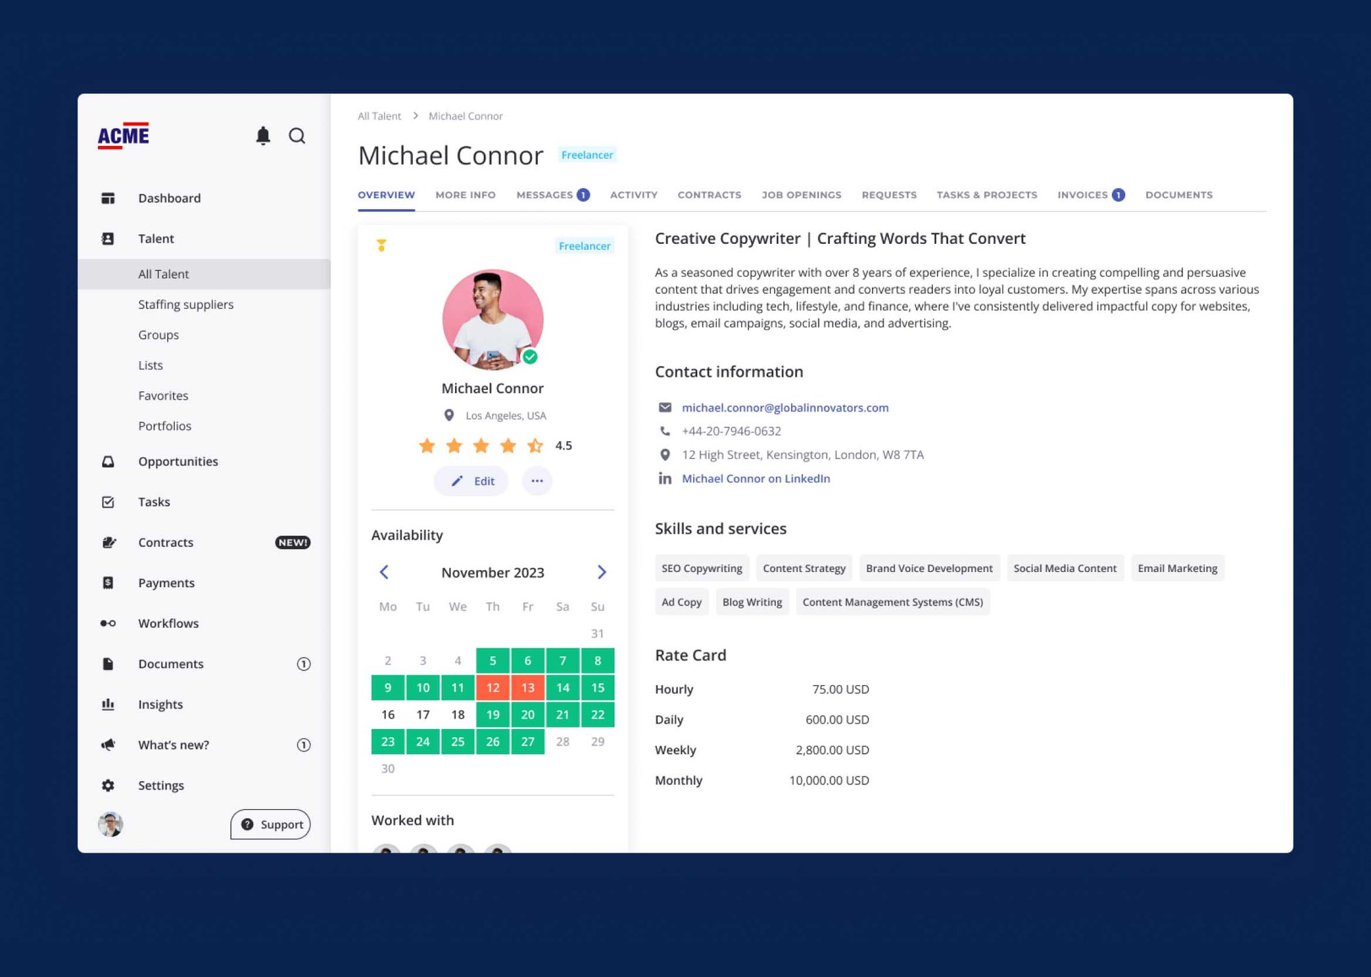
Task: Click the Dashboard sidebar icon
Action: pos(108,198)
